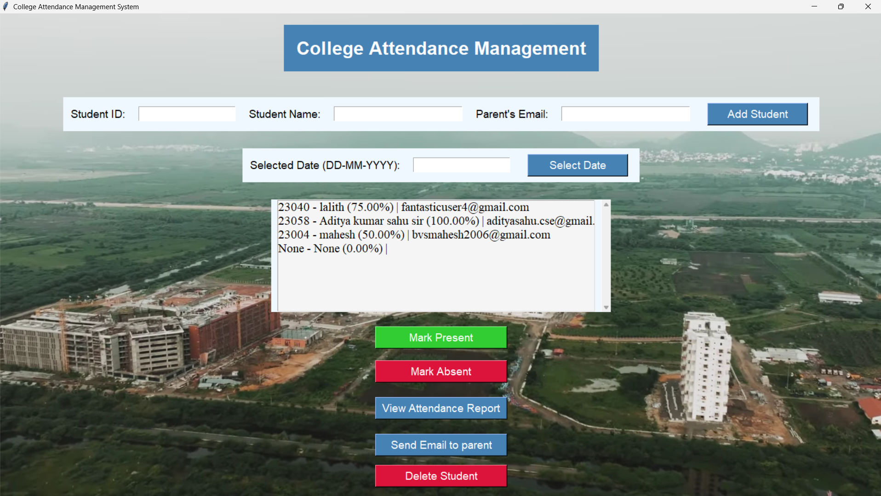The height and width of the screenshot is (496, 881).
Task: Click the Parent's Email: label
Action: point(512,114)
